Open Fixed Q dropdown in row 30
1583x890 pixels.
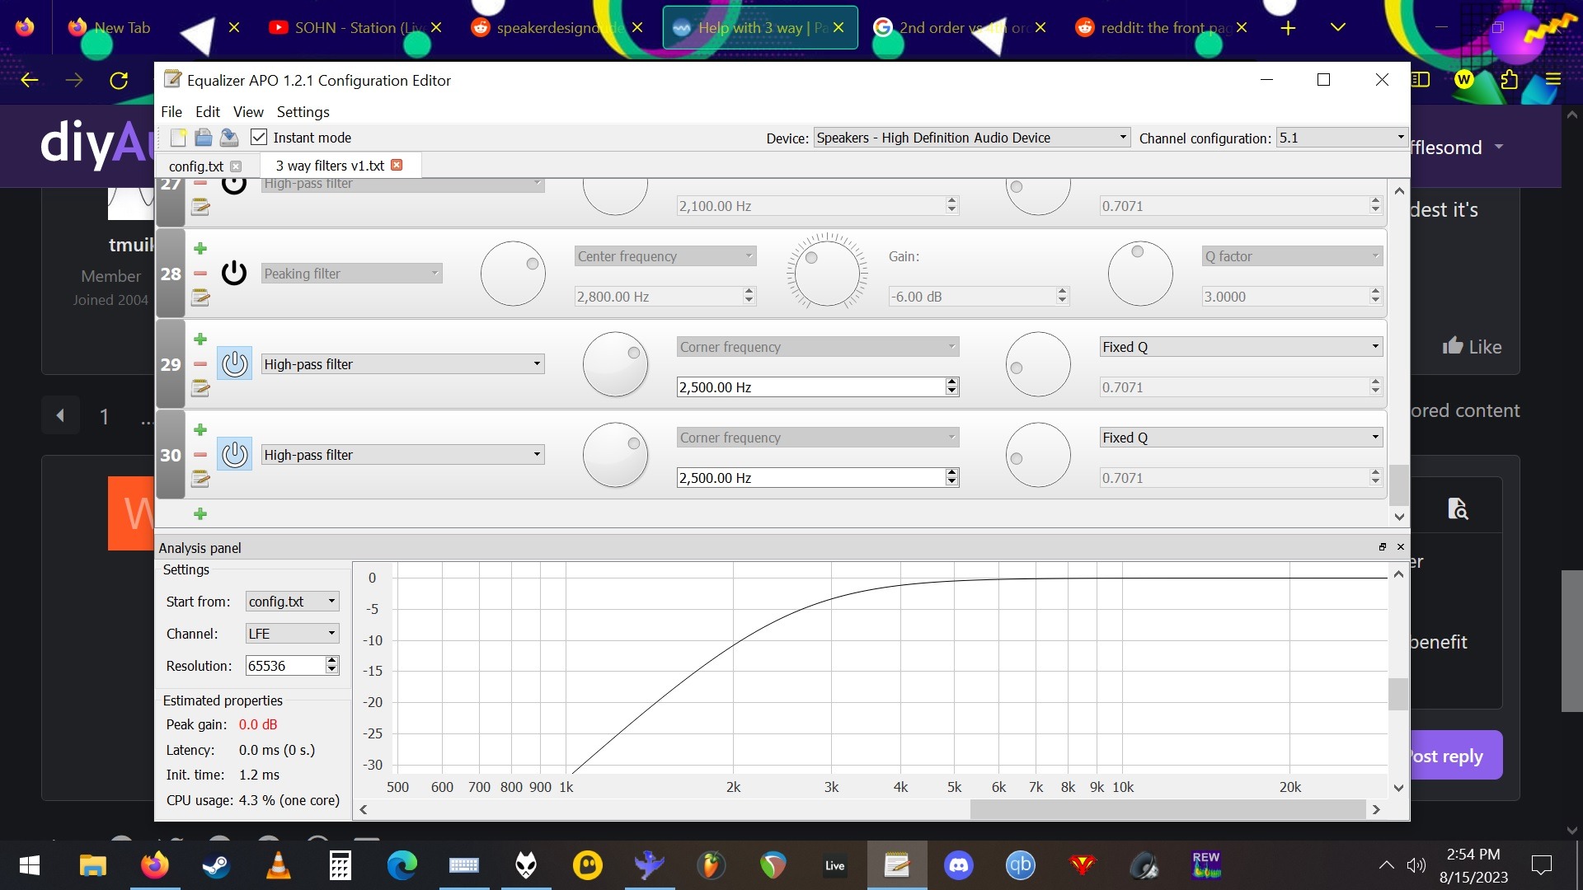(x=1241, y=438)
